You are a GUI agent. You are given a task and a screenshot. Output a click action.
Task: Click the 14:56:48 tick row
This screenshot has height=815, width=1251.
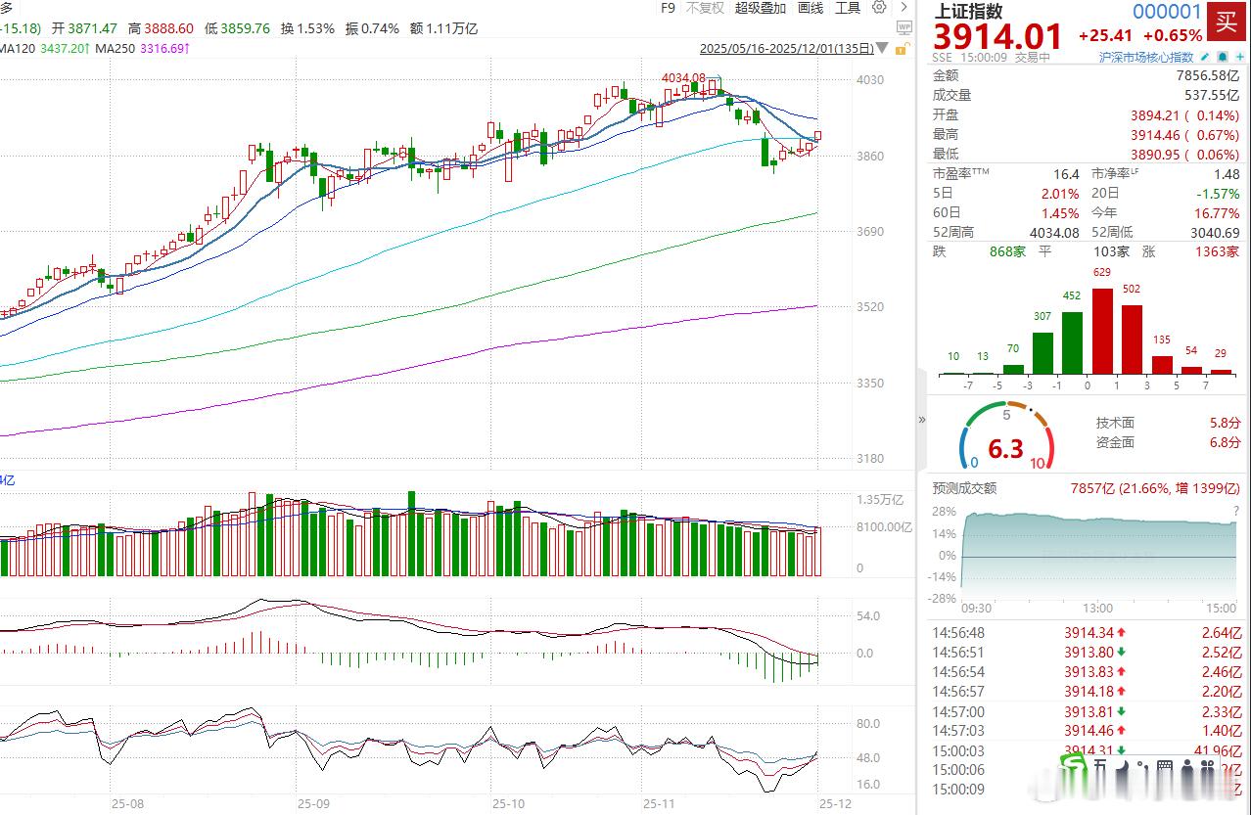1086,633
